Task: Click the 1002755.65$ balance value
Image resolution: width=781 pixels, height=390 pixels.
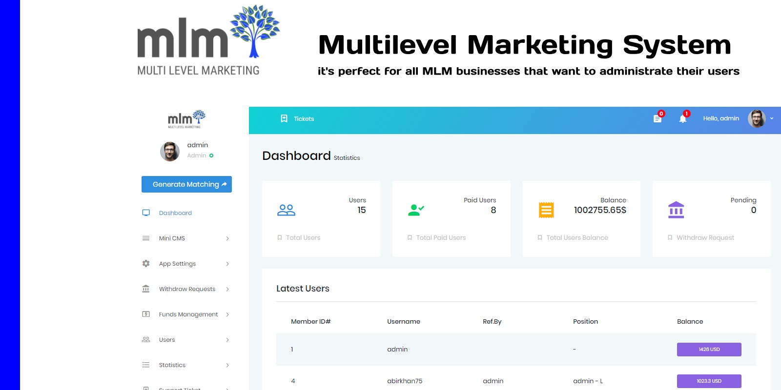Action: [x=600, y=210]
